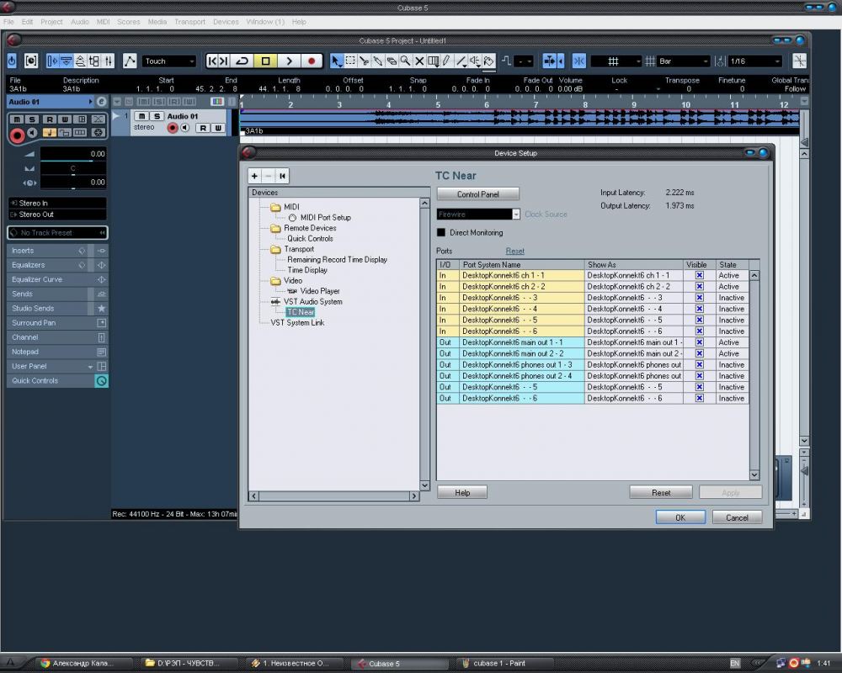842x673 pixels.
Task: Mute Audio 01 in track list
Action: [x=141, y=116]
